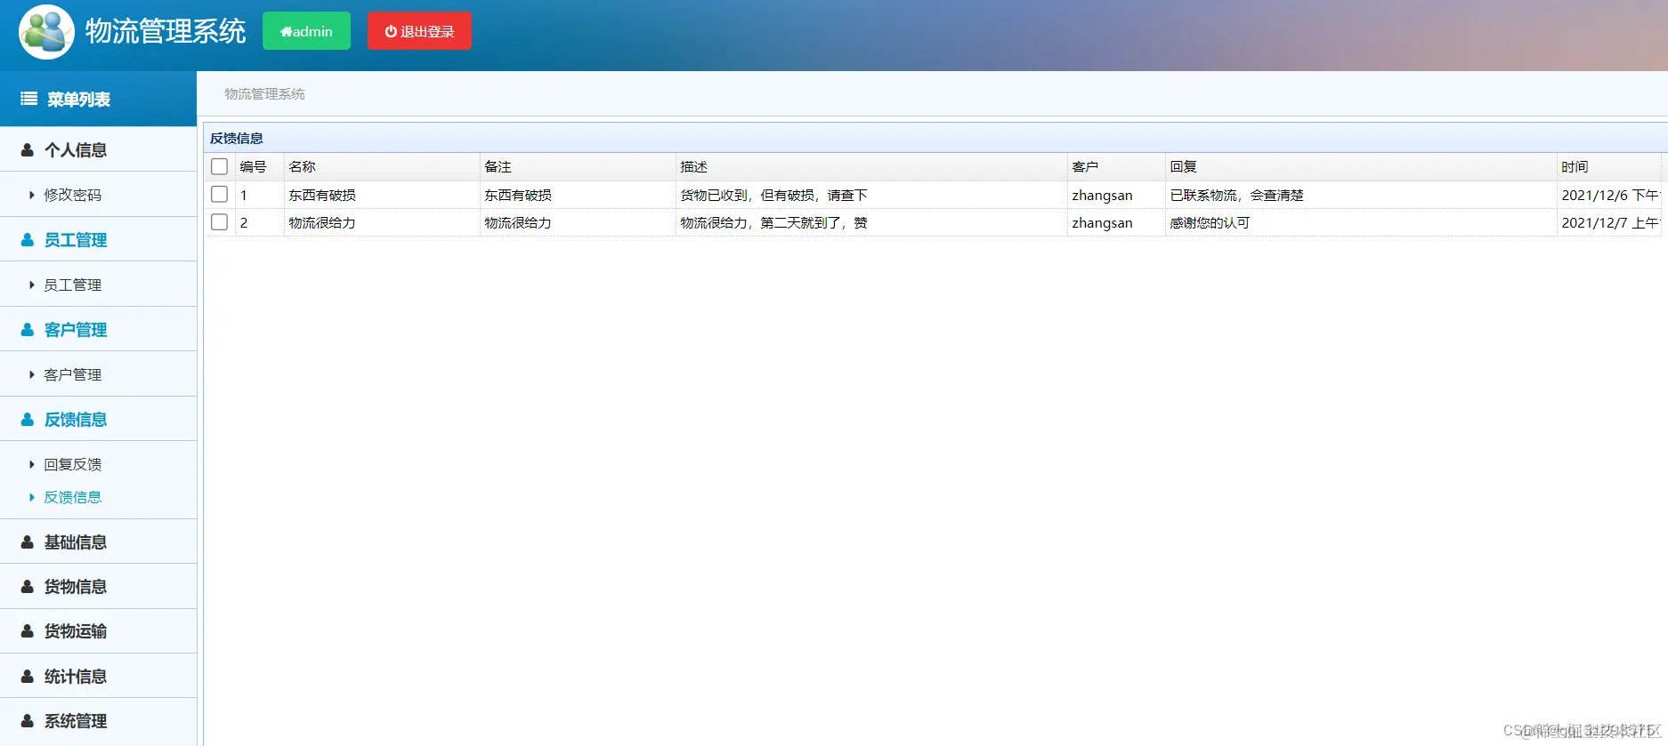Click the user icon beside 货物信息
Viewport: 1668px width, 746px height.
pyautogui.click(x=28, y=587)
